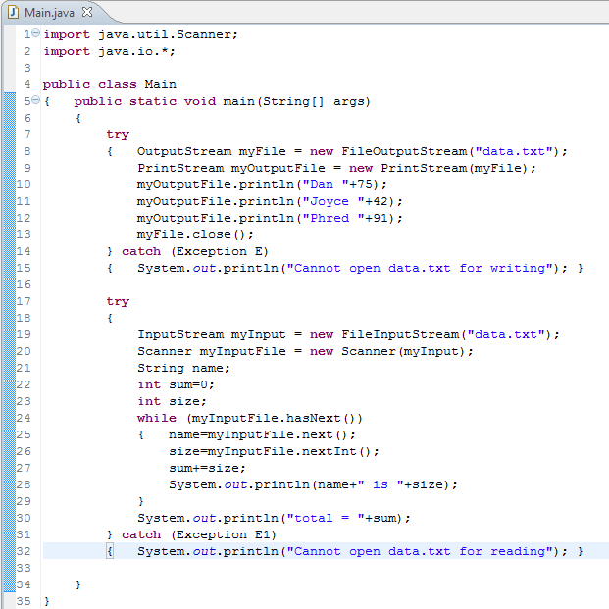
Task: Click the final closing brace on line 35
Action: click(x=47, y=601)
